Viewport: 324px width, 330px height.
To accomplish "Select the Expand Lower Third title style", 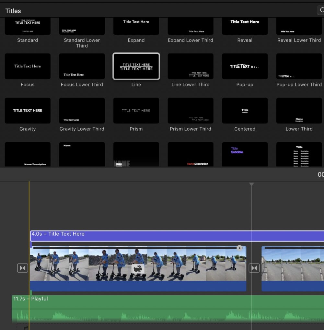I will [190, 26].
